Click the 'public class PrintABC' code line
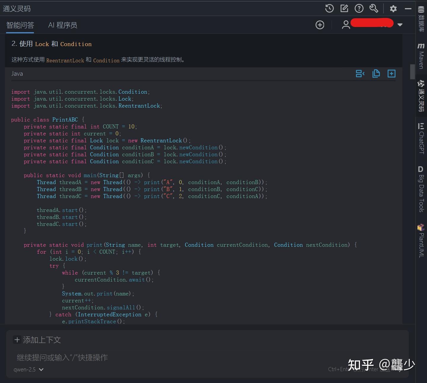Image resolution: width=427 pixels, height=383 pixels. point(48,120)
